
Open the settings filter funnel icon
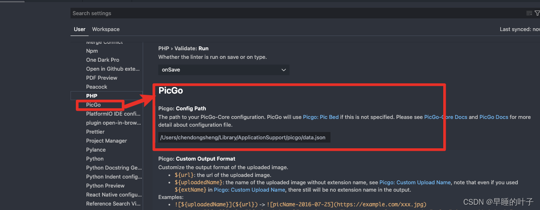537,13
